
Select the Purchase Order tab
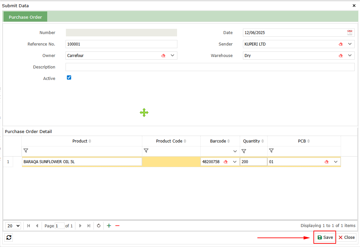25,17
